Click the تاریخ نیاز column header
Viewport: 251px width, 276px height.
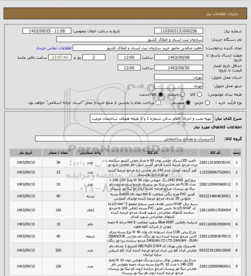tap(26, 152)
